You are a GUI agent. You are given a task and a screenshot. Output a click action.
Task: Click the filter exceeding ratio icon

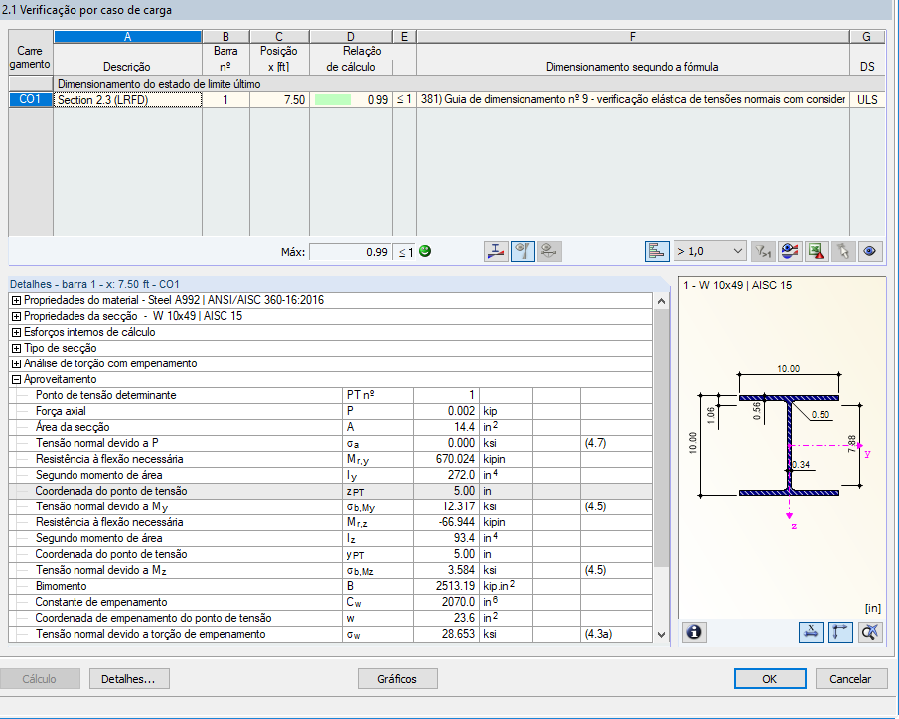(x=762, y=251)
